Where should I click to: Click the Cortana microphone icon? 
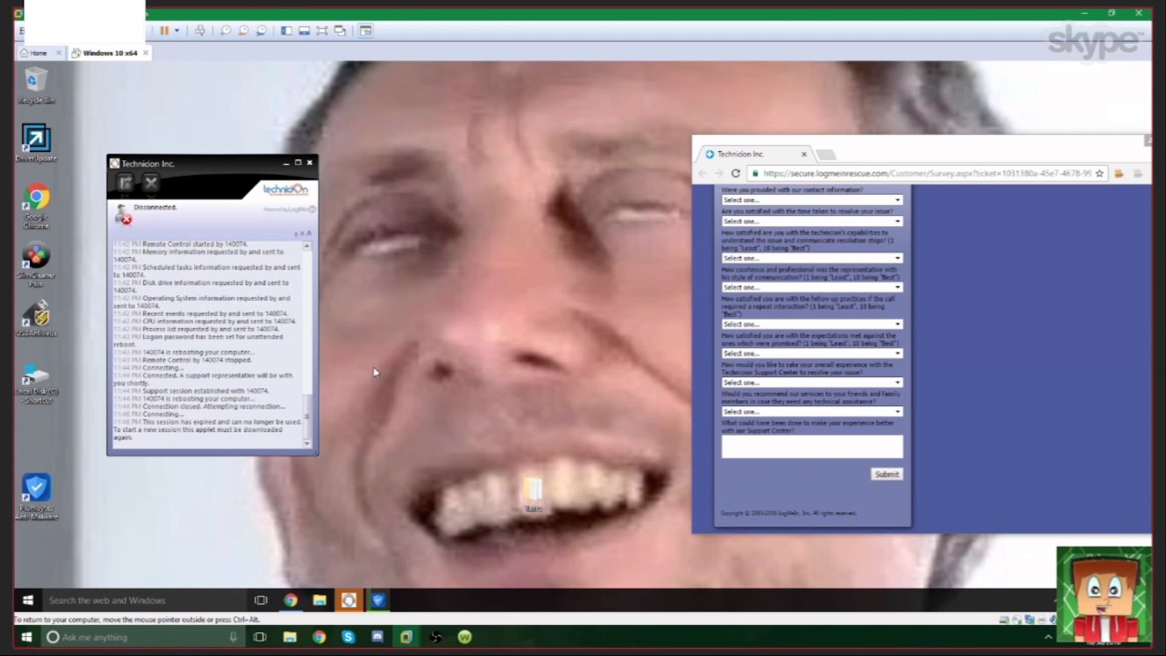pos(233,638)
